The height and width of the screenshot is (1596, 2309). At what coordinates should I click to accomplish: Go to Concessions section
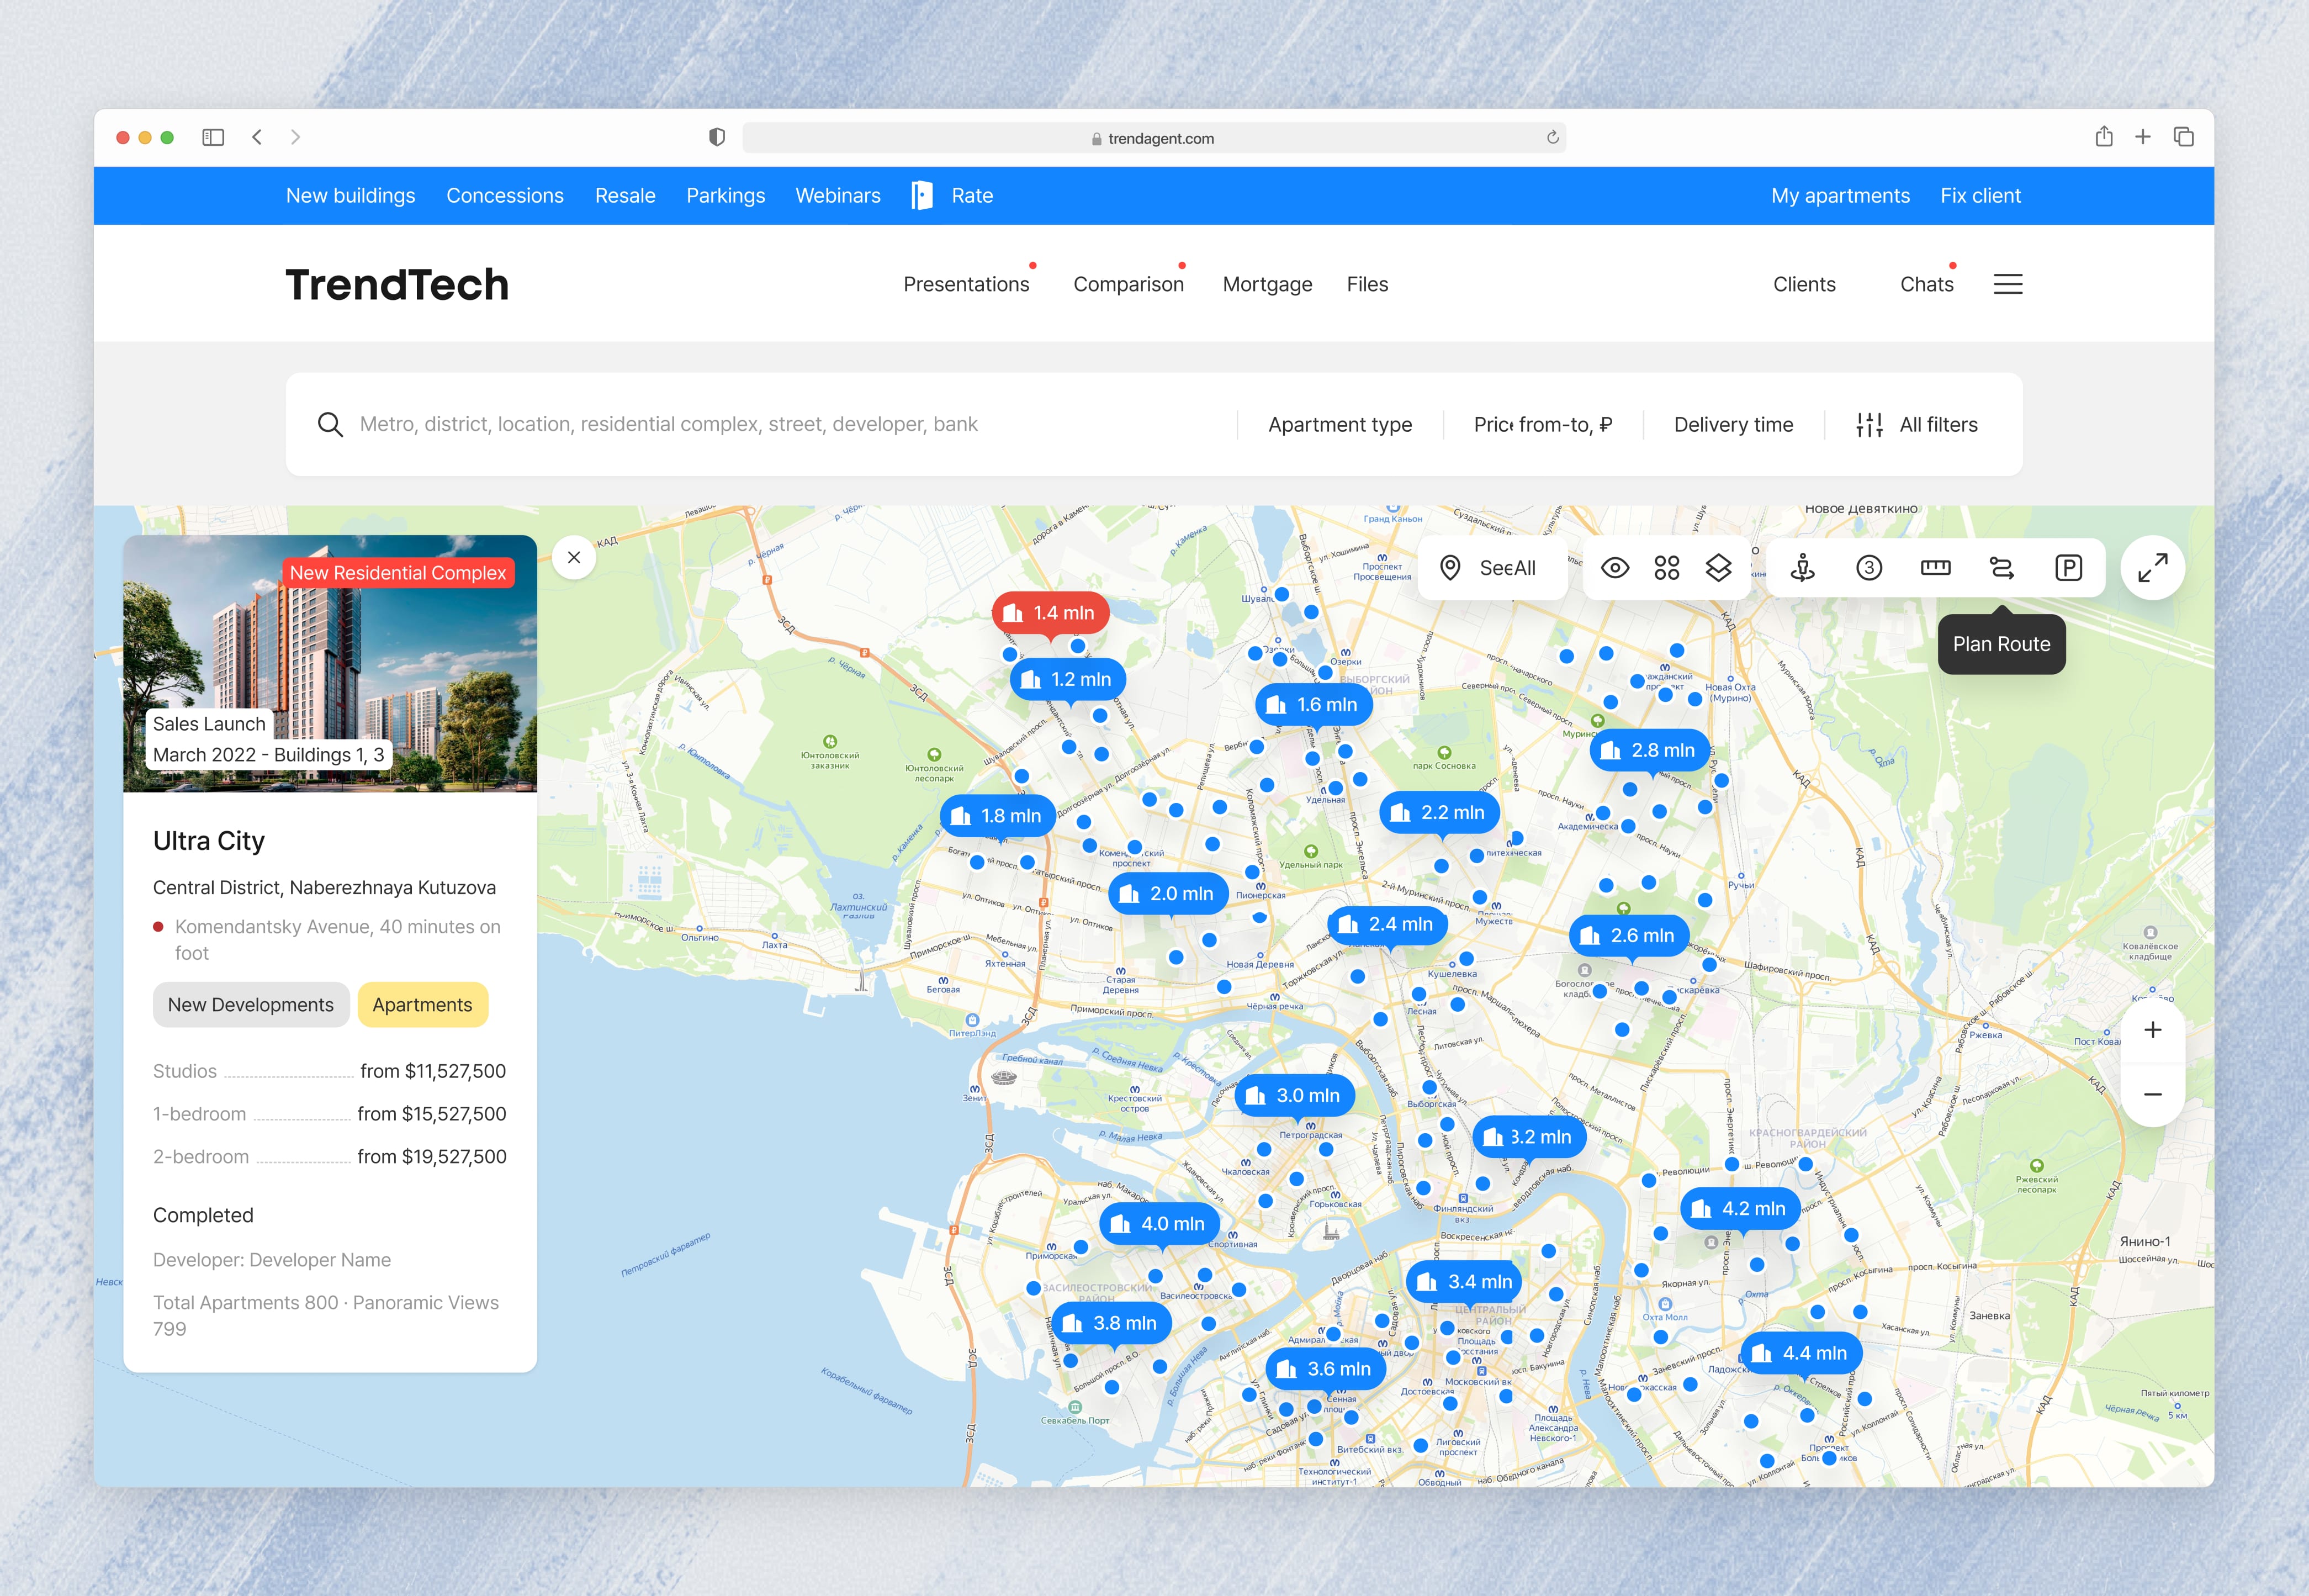coord(505,195)
